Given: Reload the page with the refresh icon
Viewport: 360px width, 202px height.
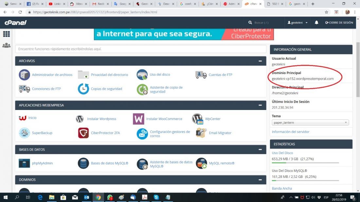Looking at the screenshot, I should 20,12.
